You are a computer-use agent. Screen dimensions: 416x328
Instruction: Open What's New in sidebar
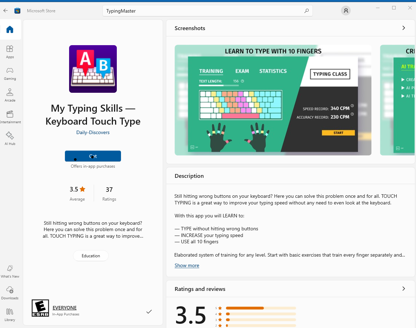[x=10, y=271]
